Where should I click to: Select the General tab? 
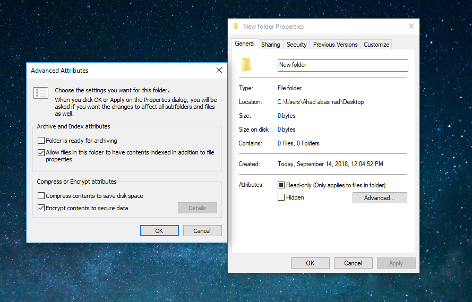pyautogui.click(x=245, y=44)
